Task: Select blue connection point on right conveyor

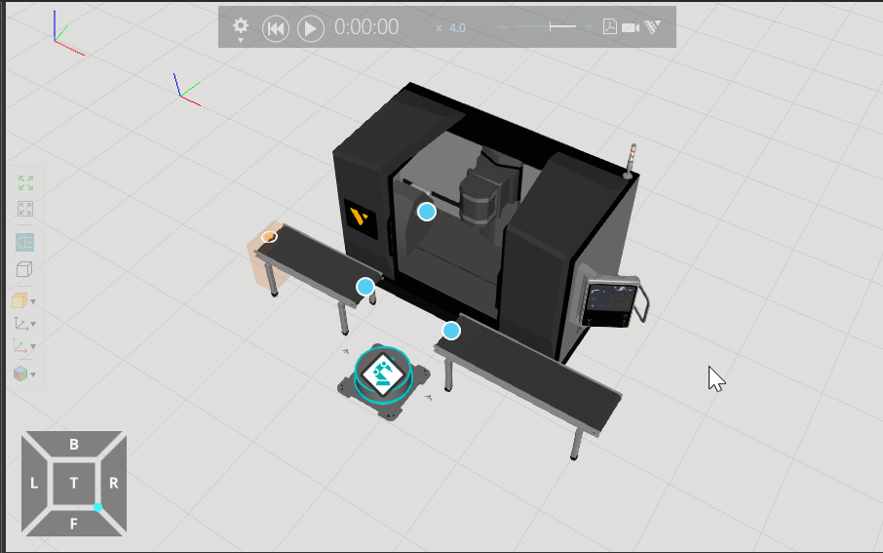Action: (451, 331)
